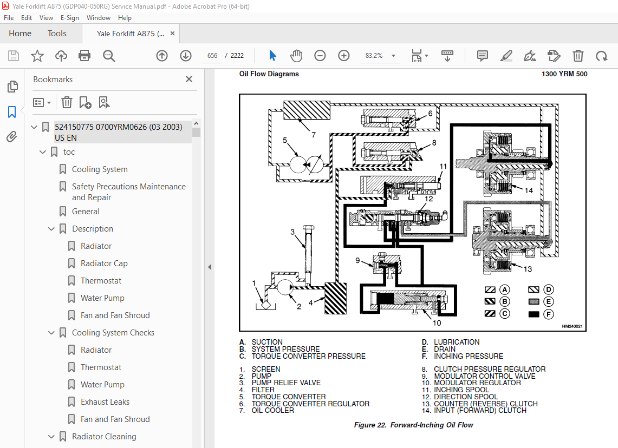The image size is (618, 448).
Task: Select the highlight text tool
Action: click(506, 56)
